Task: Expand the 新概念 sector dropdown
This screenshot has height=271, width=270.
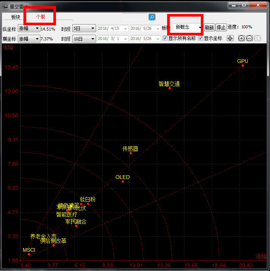Action: click(188, 27)
